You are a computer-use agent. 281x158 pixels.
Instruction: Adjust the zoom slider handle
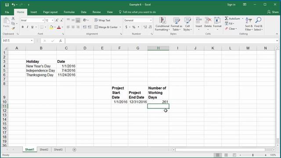tap(253, 155)
